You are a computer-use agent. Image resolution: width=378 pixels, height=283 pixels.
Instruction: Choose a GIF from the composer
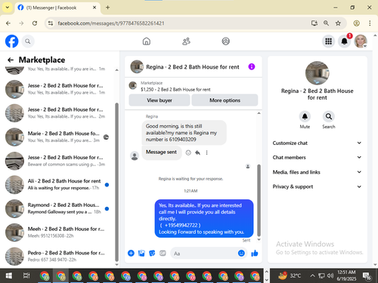[163, 253]
